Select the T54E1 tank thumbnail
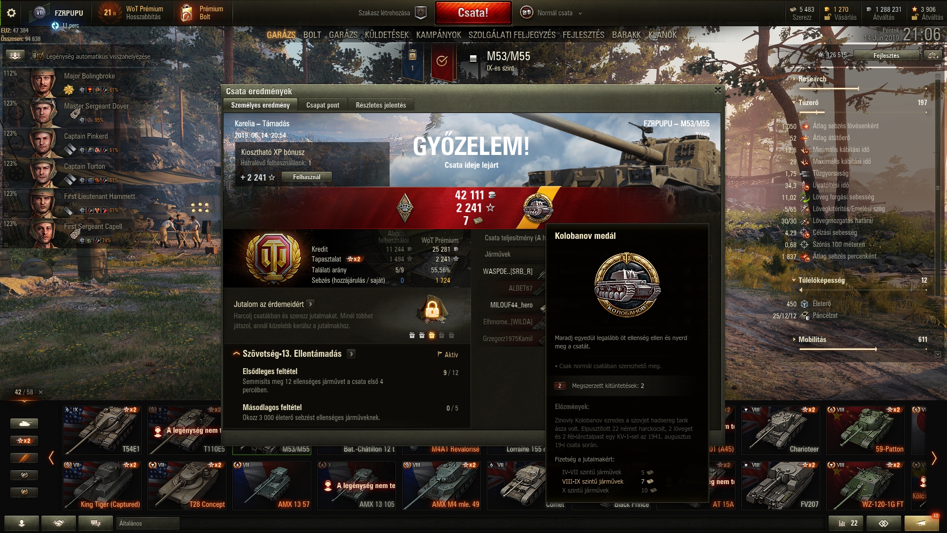947x533 pixels. tap(102, 430)
